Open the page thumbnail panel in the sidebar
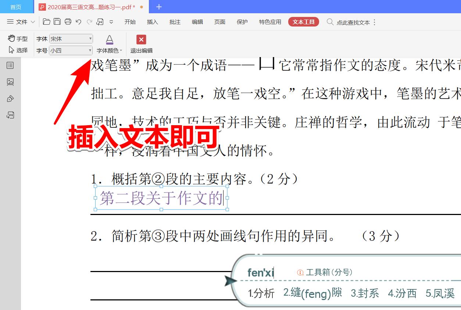Screen dimensions: 461x310 (x=10, y=82)
